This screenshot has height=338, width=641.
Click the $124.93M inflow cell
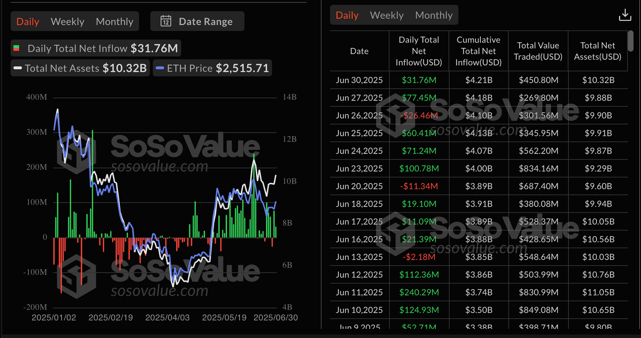click(419, 310)
